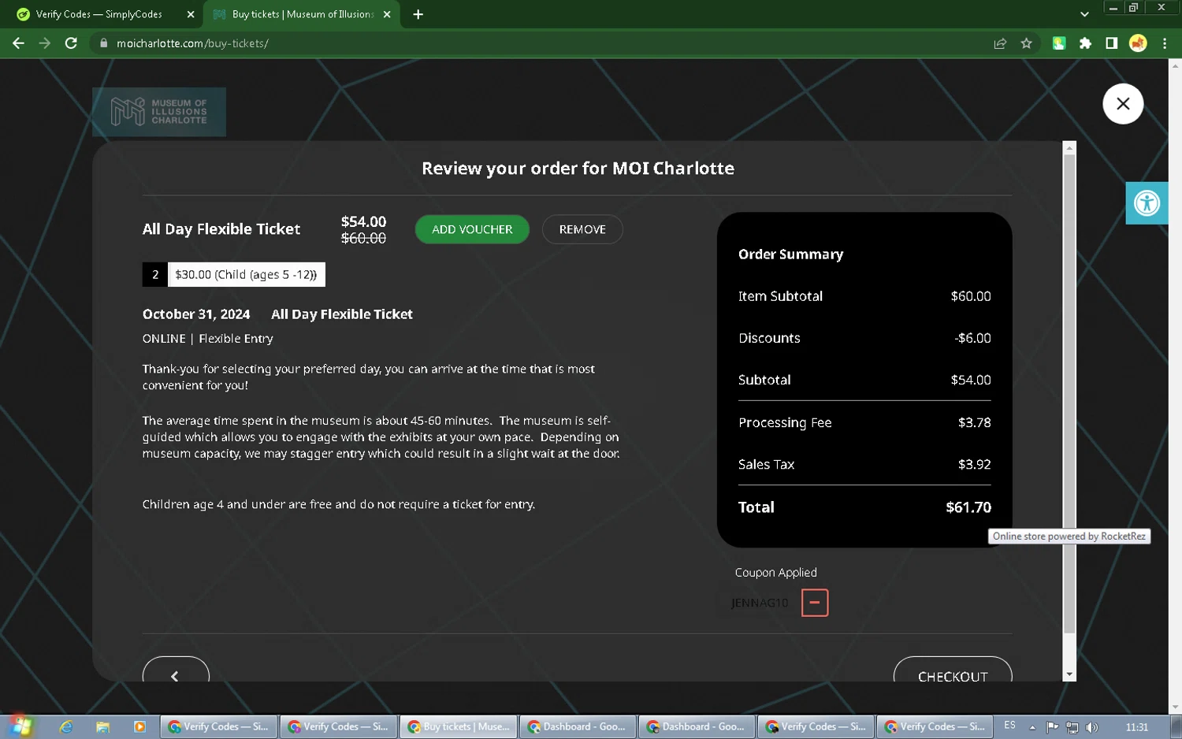Click the 11:31 taskbar clock
Image resolution: width=1182 pixels, height=739 pixels.
1136,727
